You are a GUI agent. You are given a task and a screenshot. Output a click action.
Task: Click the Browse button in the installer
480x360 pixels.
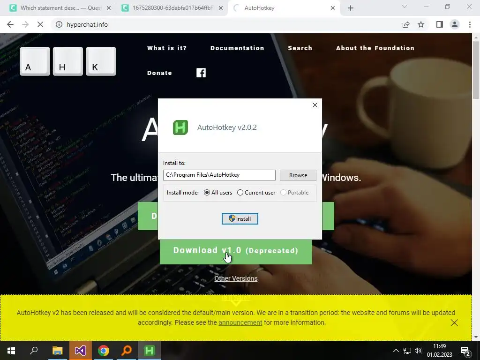click(x=298, y=175)
